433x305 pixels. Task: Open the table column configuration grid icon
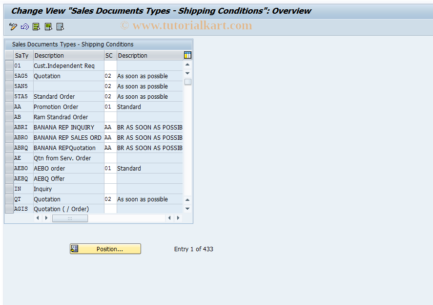187,55
